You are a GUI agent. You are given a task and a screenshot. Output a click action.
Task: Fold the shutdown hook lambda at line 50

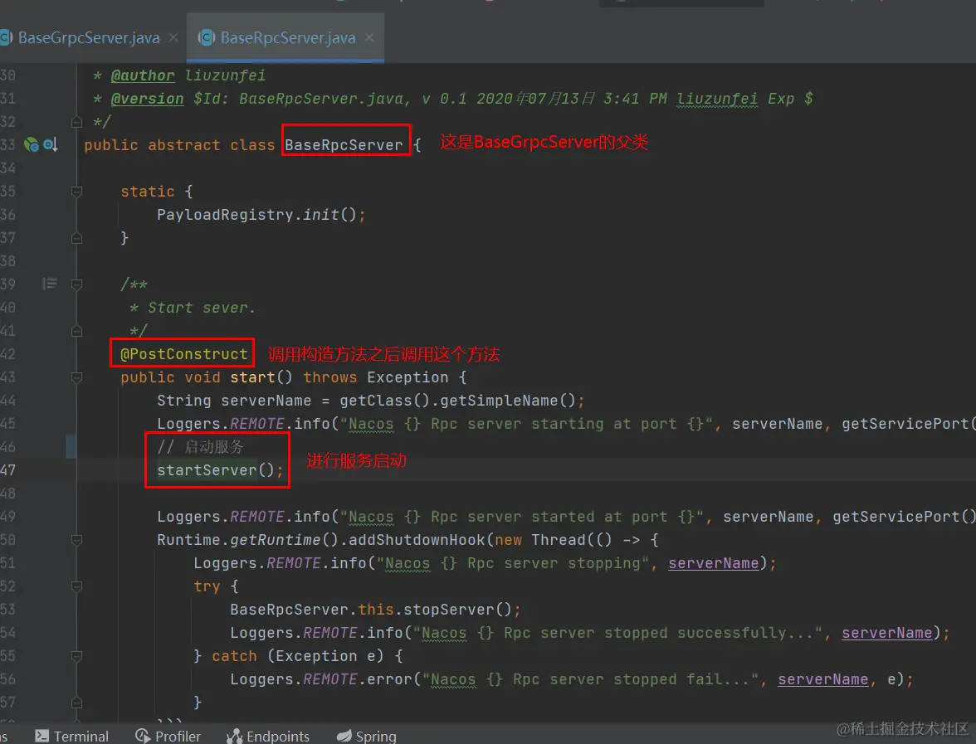pyautogui.click(x=76, y=540)
